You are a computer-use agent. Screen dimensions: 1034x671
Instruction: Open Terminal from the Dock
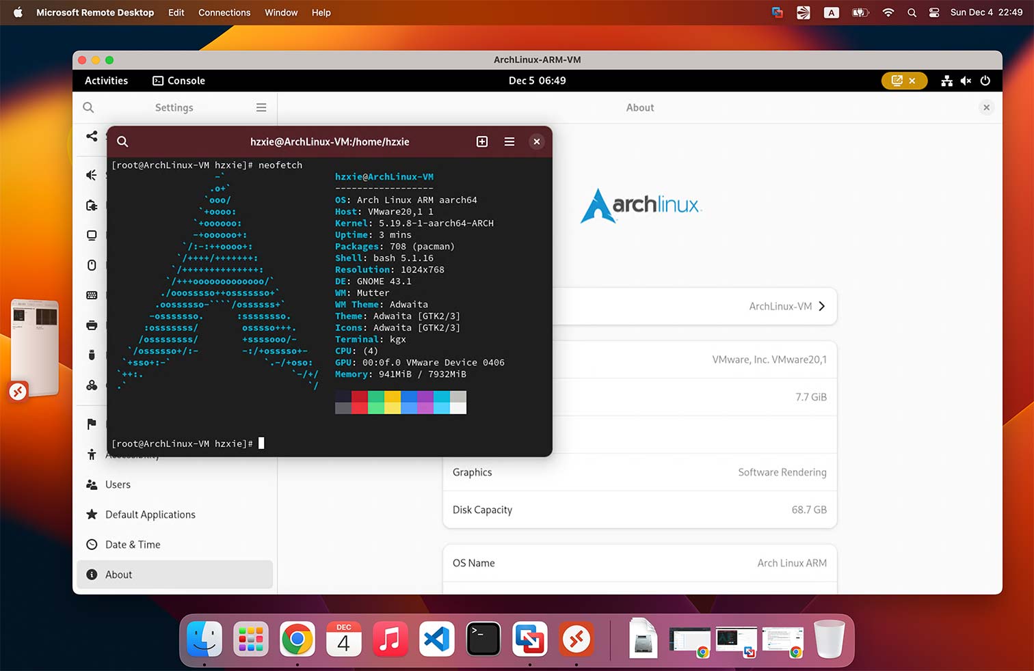(483, 640)
